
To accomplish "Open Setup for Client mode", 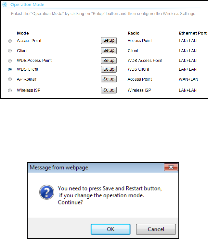I will tap(109, 50).
